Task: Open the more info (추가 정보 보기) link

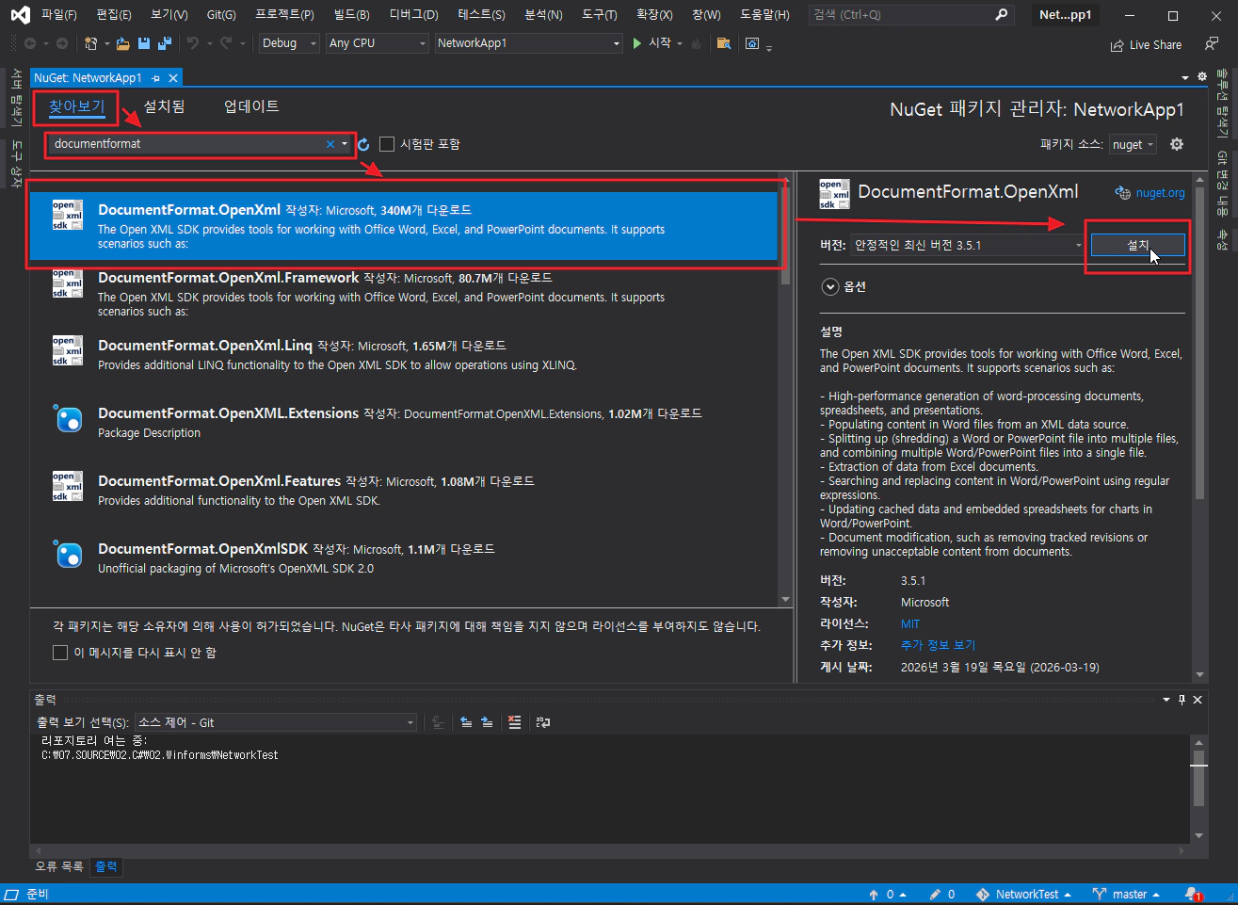Action: point(938,646)
